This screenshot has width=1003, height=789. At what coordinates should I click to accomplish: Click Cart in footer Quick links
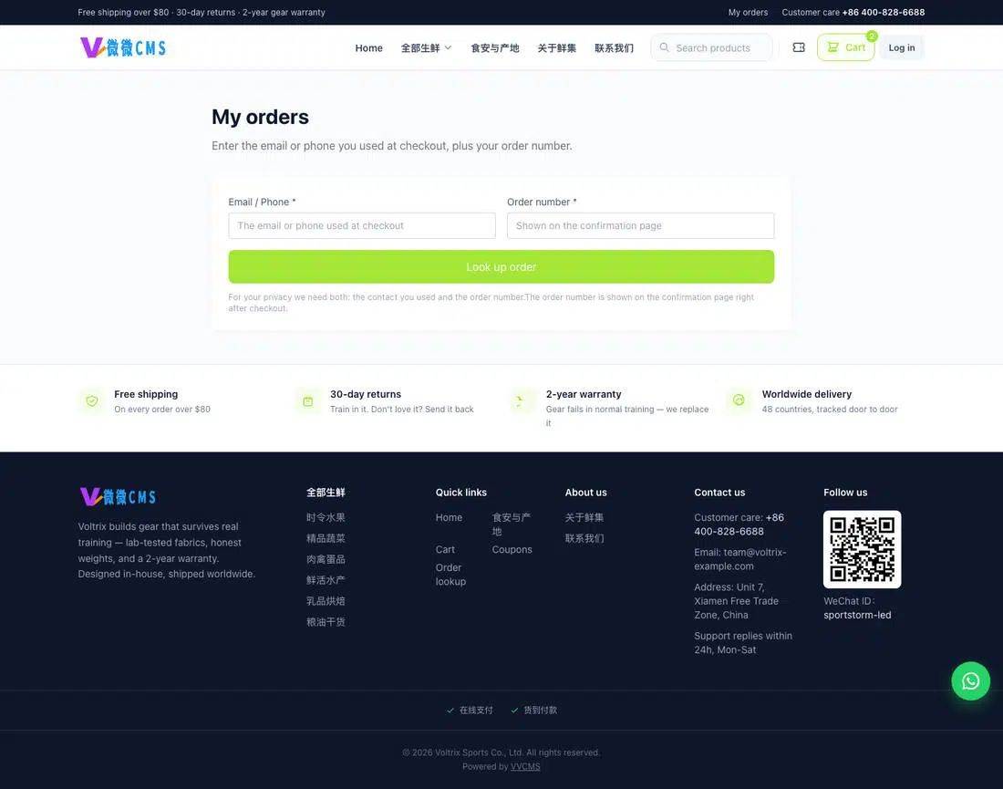445,550
